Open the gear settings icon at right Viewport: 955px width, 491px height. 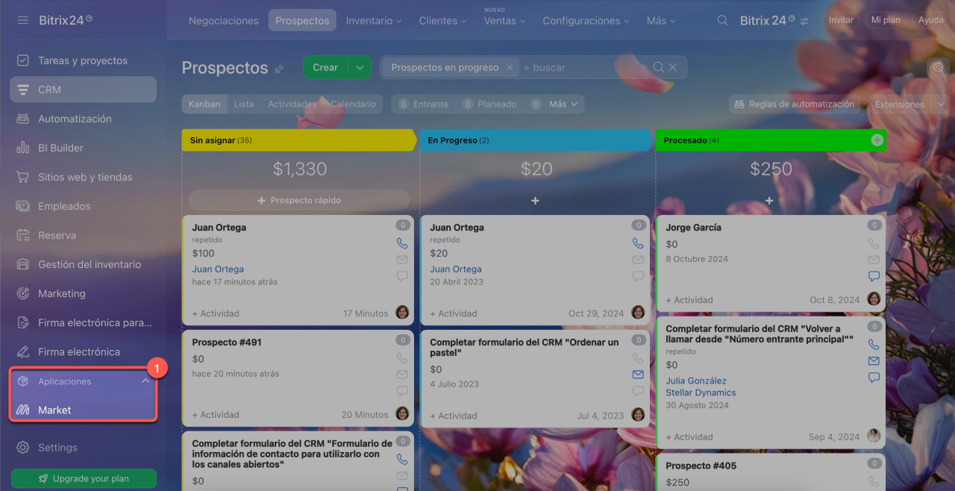pos(939,67)
